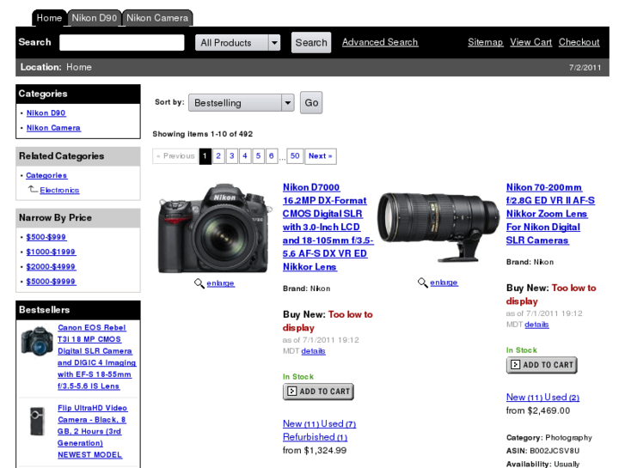625x468 pixels.
Task: Open Canon EOS Rebel T3i bestseller link
Action: (x=96, y=357)
